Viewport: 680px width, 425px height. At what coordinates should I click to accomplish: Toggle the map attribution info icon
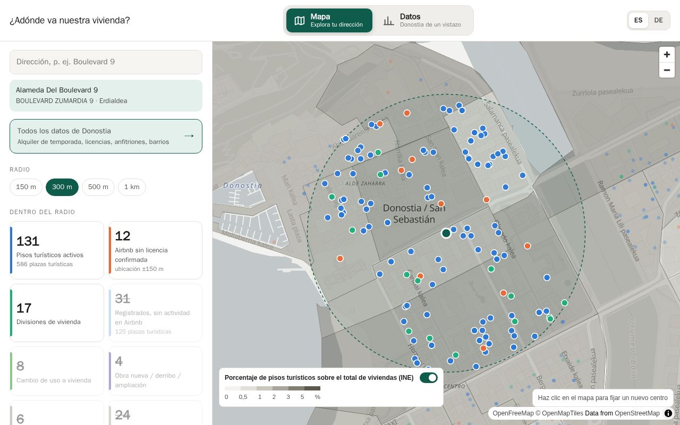click(x=668, y=413)
